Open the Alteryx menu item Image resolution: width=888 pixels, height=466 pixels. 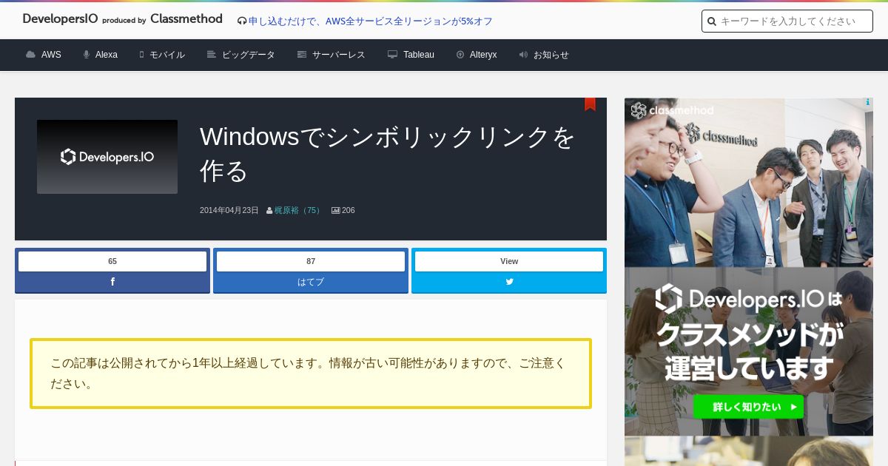tap(483, 55)
